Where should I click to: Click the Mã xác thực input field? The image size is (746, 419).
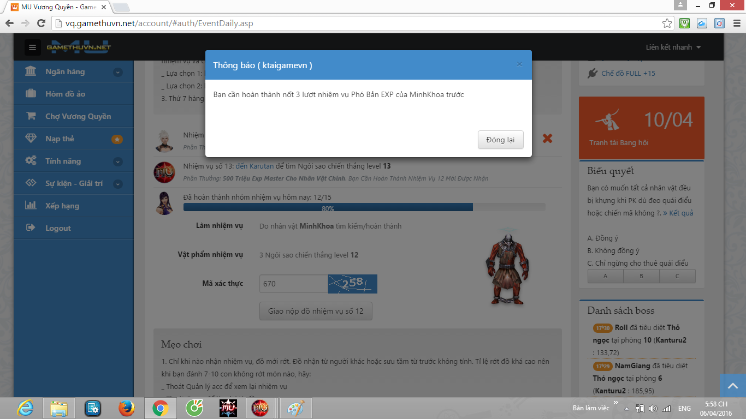[293, 284]
